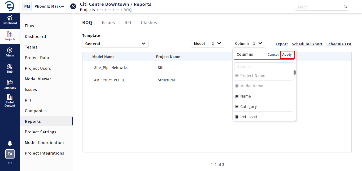The image size is (362, 171).
Task: Toggle the Name column checkbox
Action: click(x=237, y=96)
